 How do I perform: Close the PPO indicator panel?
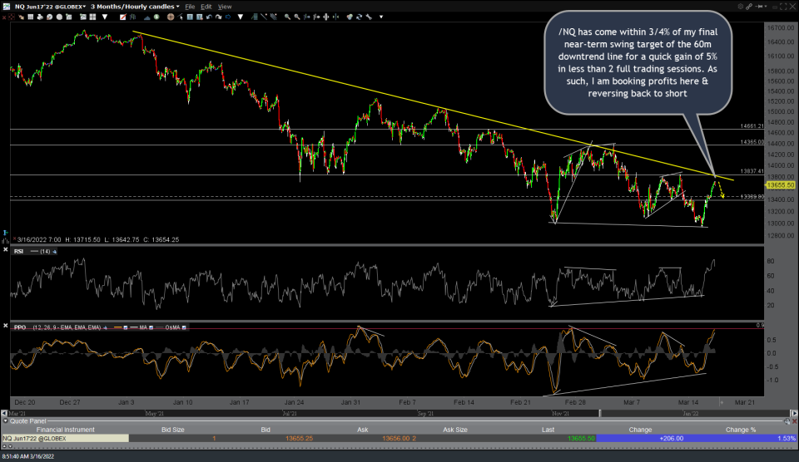click(6, 325)
